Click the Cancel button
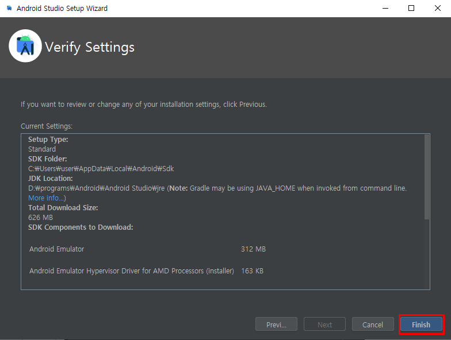Viewport: 451px width, 340px height. 373,324
